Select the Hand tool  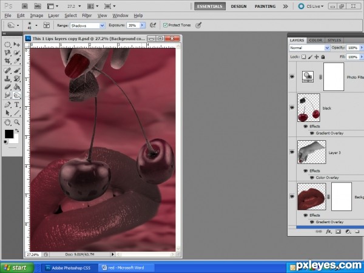(8, 122)
